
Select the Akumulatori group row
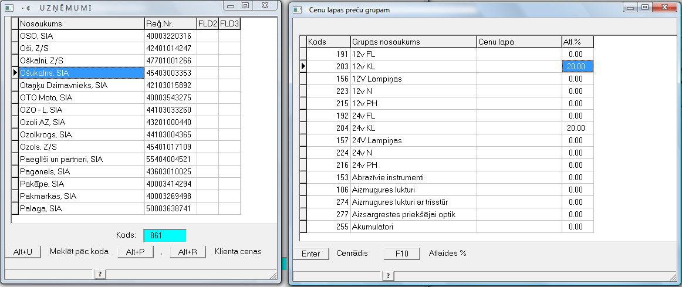pyautogui.click(x=413, y=227)
